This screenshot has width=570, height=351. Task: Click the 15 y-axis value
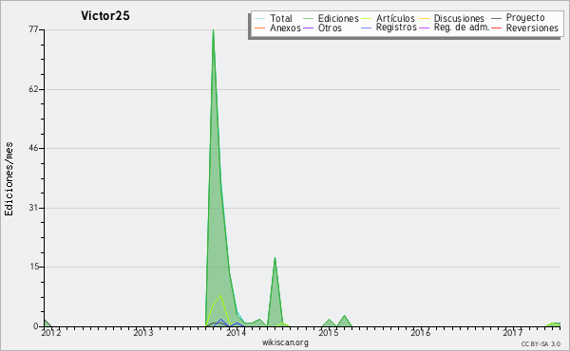coord(33,267)
